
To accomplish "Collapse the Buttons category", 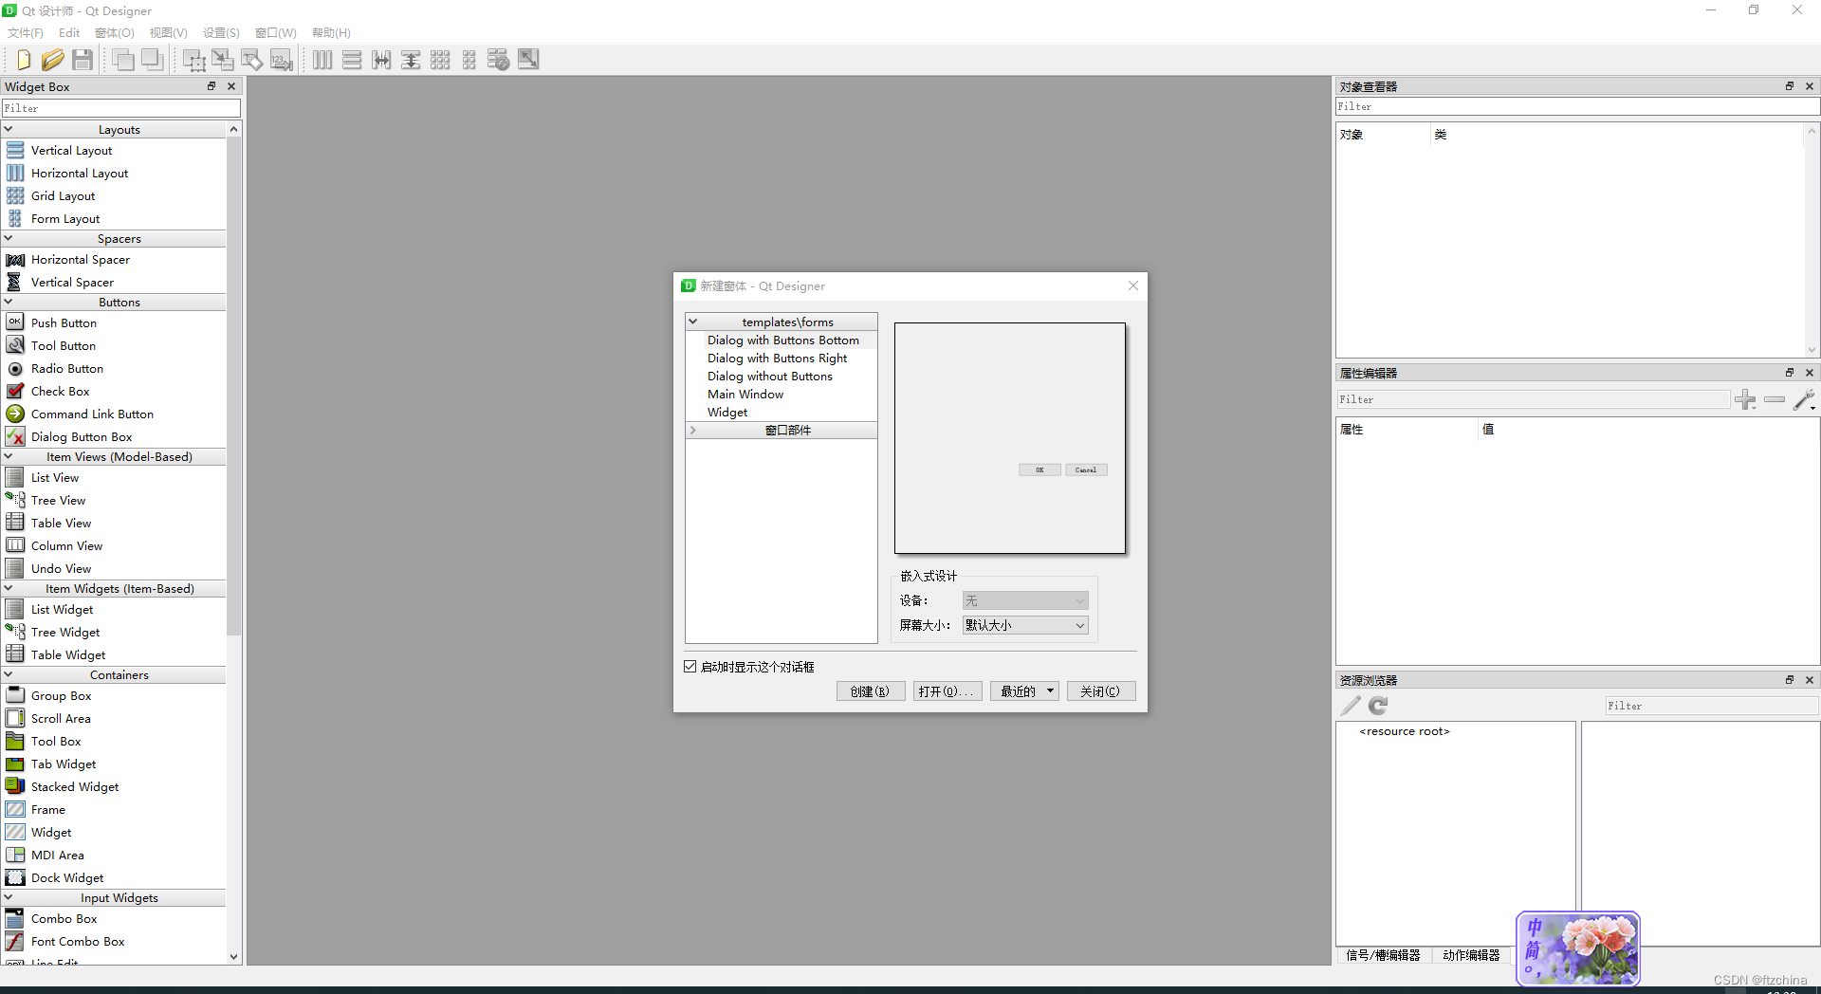I will [9, 302].
